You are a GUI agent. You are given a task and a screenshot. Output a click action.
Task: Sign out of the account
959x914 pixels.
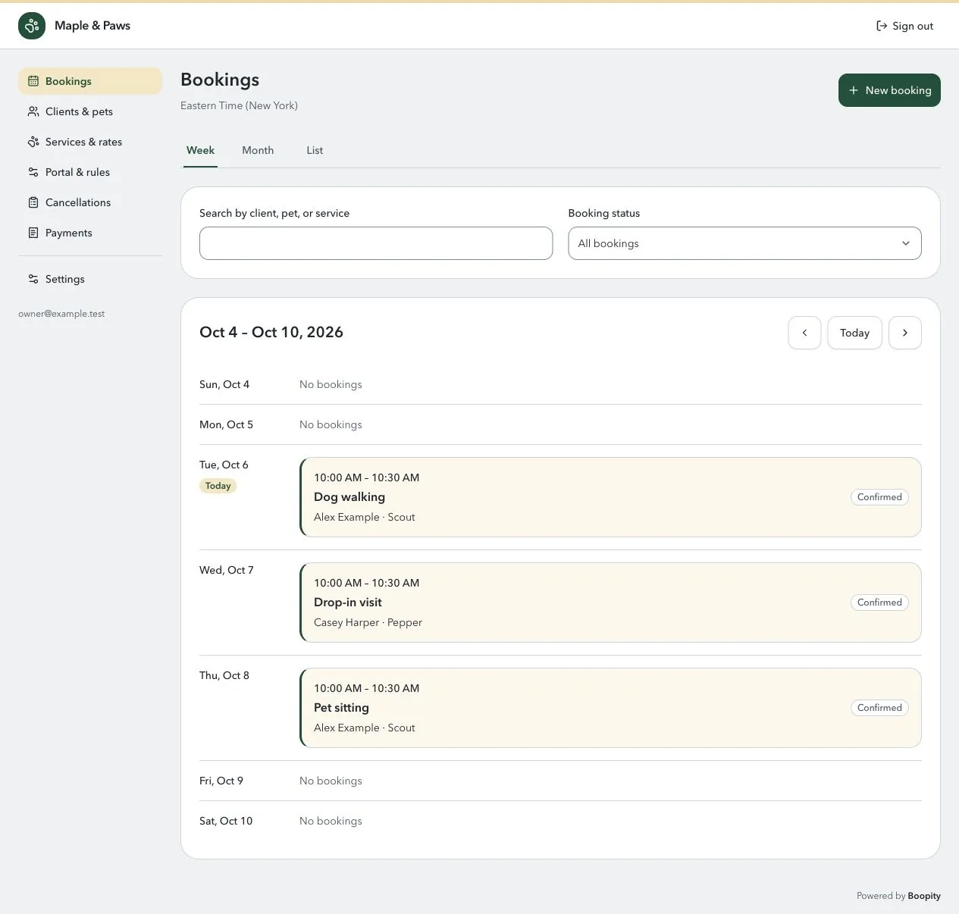tap(904, 26)
